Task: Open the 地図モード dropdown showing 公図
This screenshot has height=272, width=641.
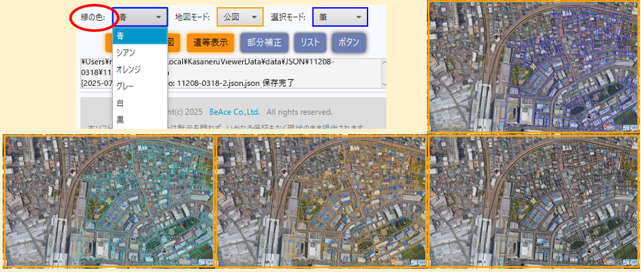Action: [240, 17]
